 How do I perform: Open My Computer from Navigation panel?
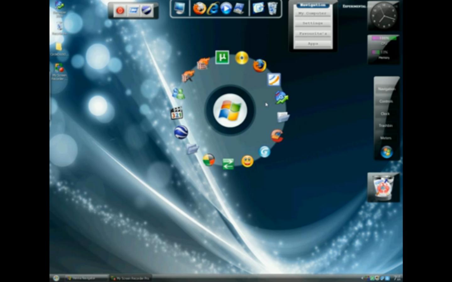(x=312, y=13)
